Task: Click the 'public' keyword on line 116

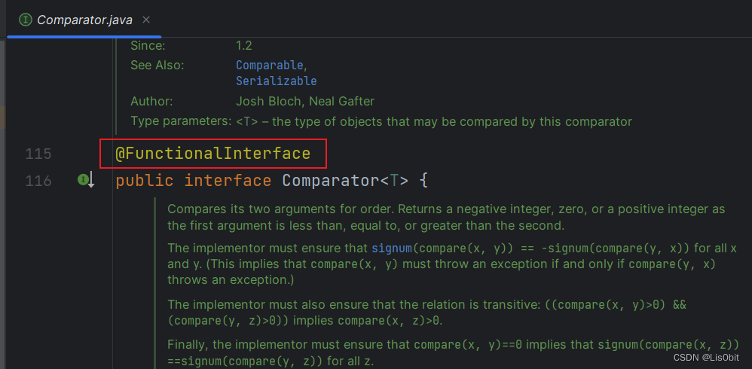Action: pyautogui.click(x=145, y=181)
